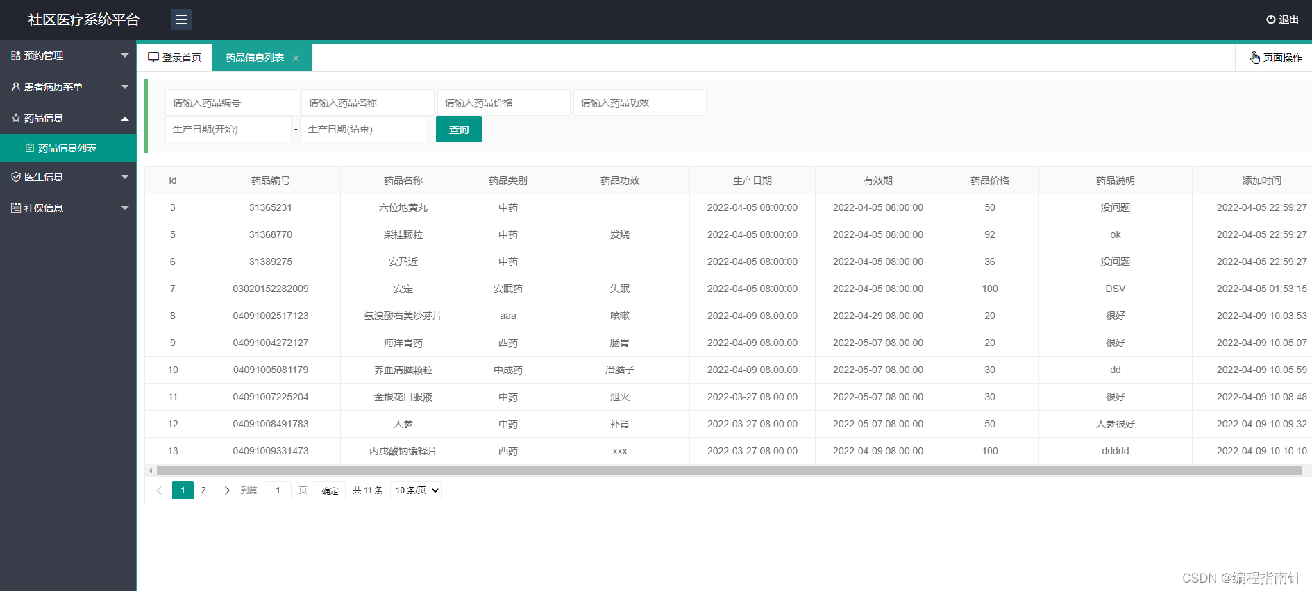The image size is (1312, 591).
Task: Switch to the 登录首页 tab
Action: click(175, 58)
